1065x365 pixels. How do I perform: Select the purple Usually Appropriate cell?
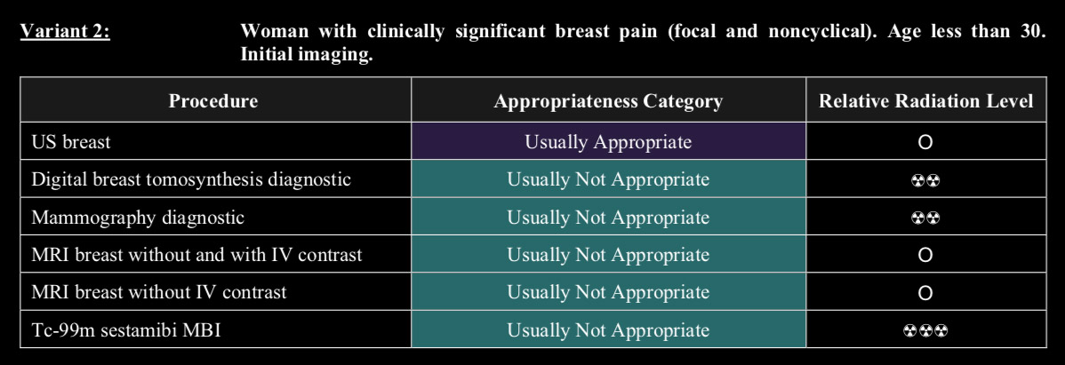(x=609, y=141)
